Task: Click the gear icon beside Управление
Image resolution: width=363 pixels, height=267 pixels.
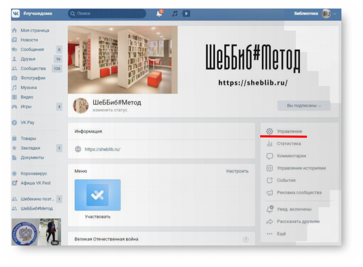Action: (x=270, y=131)
